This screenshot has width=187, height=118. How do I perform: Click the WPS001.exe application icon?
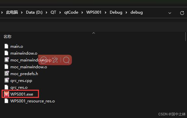click(6, 94)
